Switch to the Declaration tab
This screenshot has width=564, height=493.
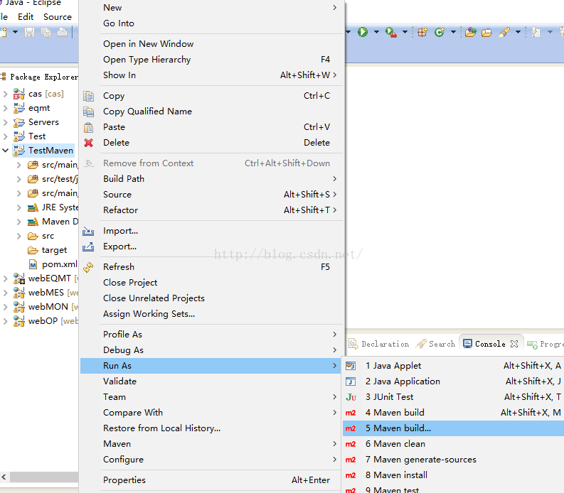tap(379, 345)
